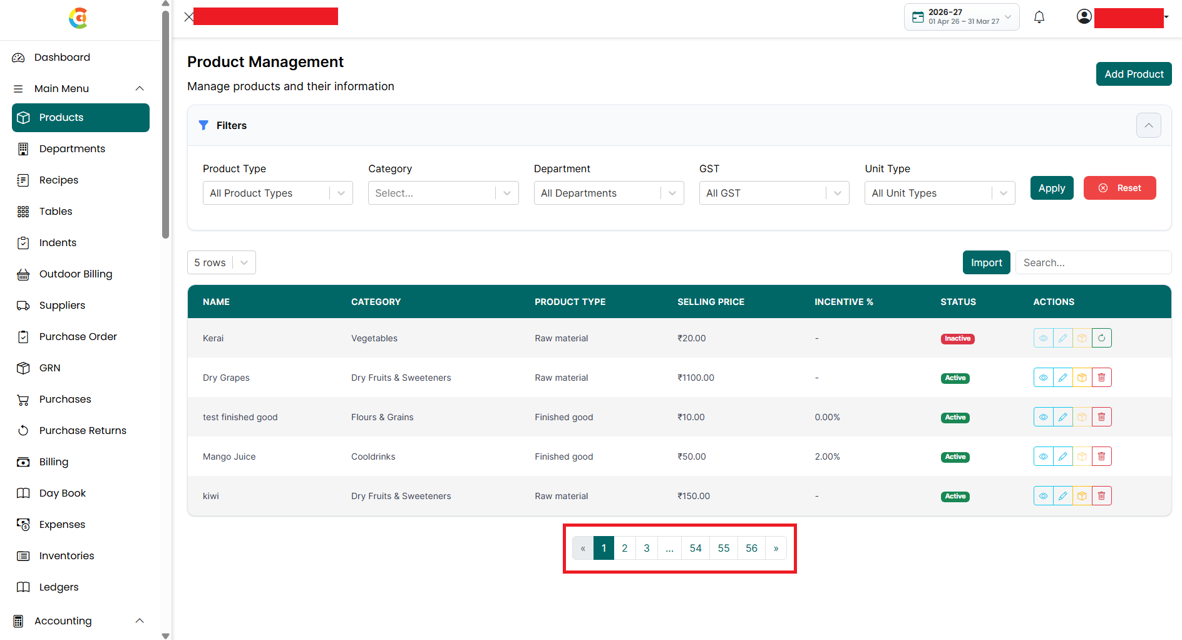This screenshot has width=1182, height=640.
Task: Edit the Mango Juice product
Action: point(1062,457)
